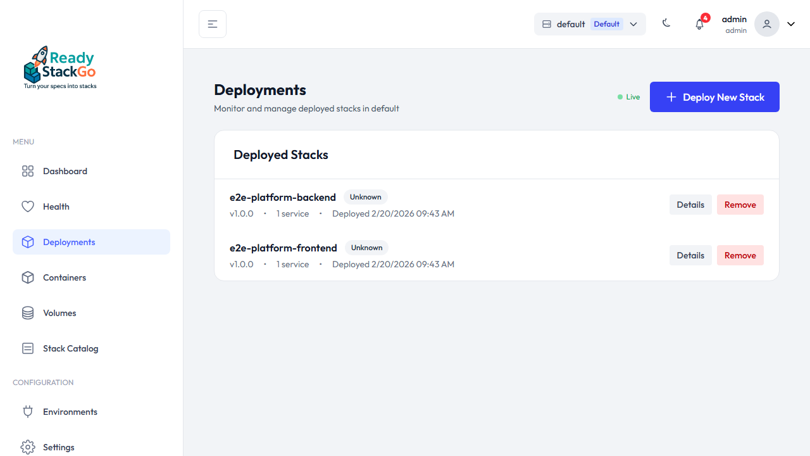Click the Stack Catalog list icon

point(28,348)
